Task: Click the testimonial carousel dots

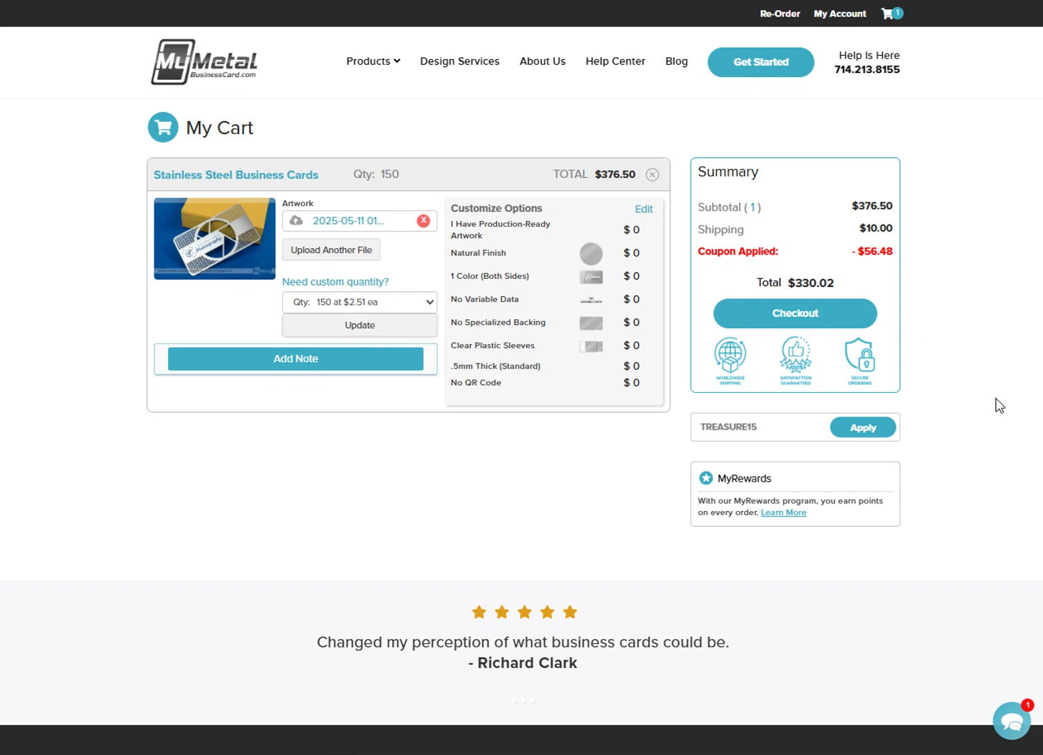Action: (524, 701)
